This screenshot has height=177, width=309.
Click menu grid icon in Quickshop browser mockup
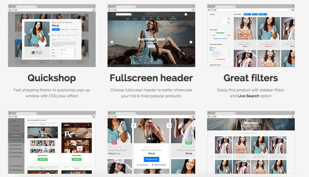pyautogui.click(x=94, y=10)
